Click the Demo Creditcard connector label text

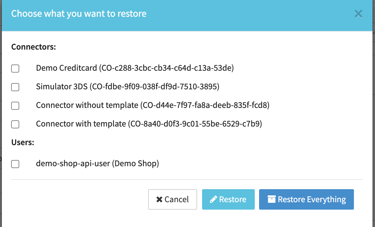(x=135, y=68)
